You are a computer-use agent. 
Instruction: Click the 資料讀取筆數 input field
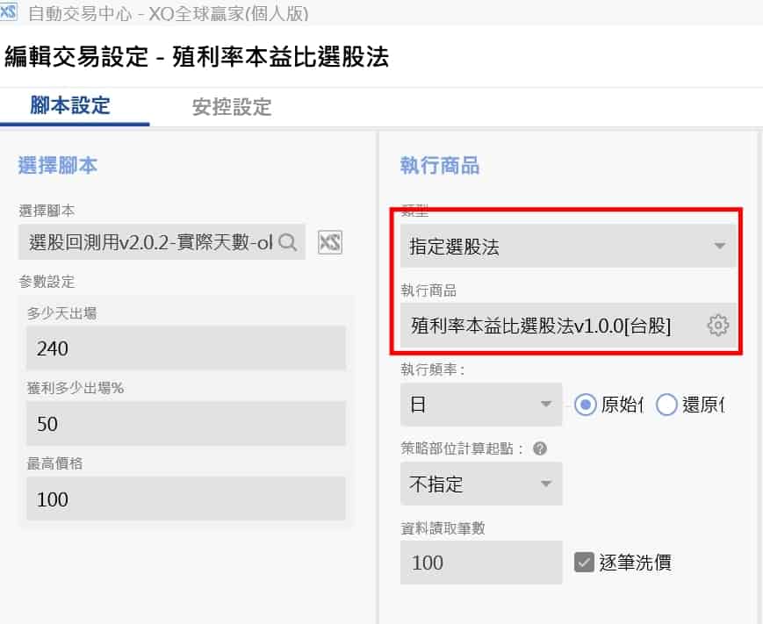pos(480,562)
